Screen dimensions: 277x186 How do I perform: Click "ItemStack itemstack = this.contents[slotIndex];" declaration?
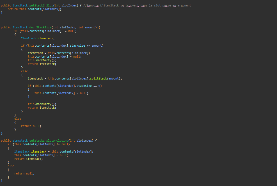pos(54,151)
